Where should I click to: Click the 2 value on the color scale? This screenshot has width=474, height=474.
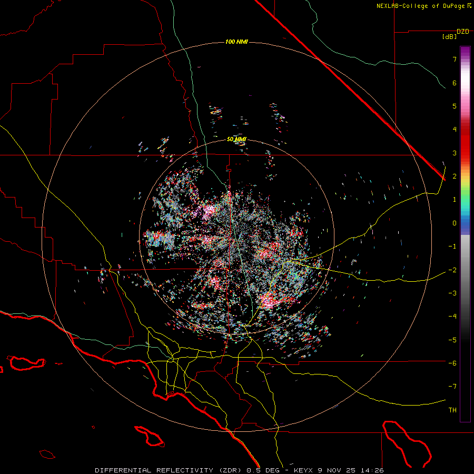point(455,176)
